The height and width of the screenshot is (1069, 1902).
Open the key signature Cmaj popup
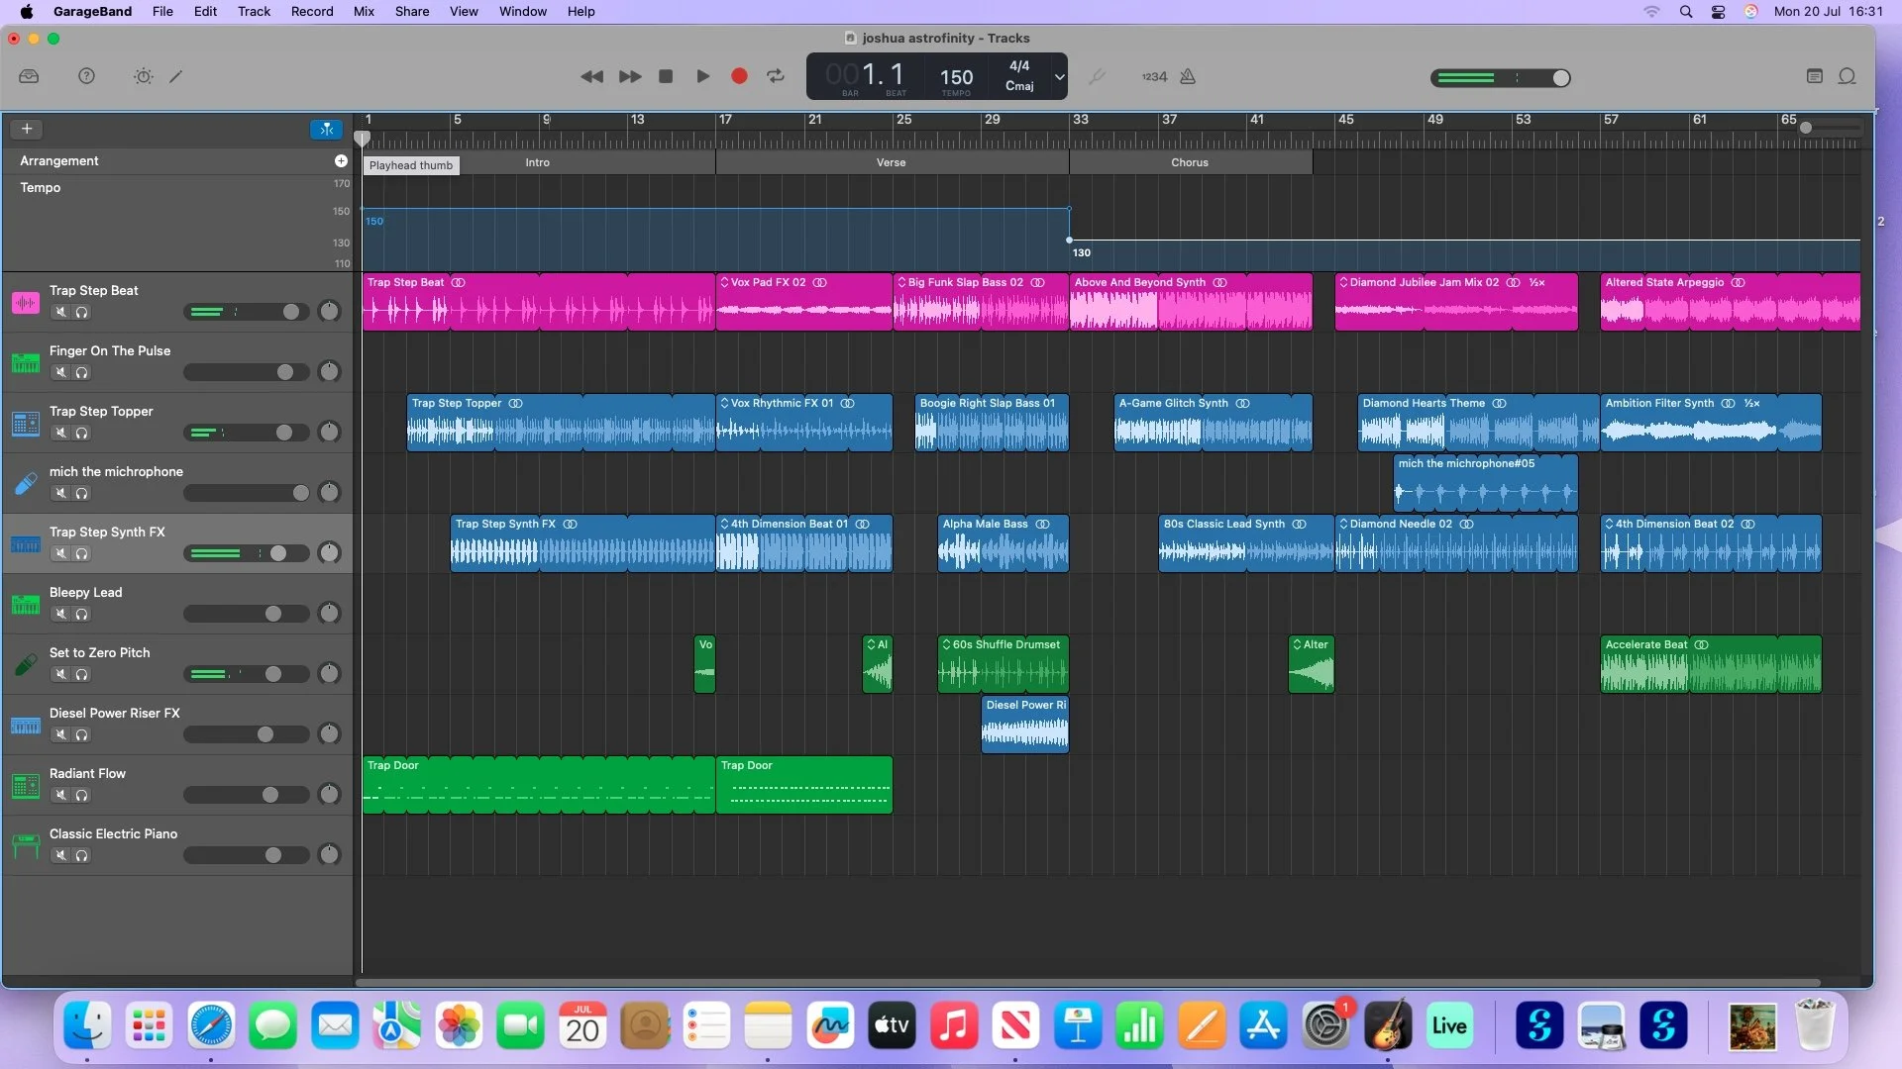tap(1019, 86)
